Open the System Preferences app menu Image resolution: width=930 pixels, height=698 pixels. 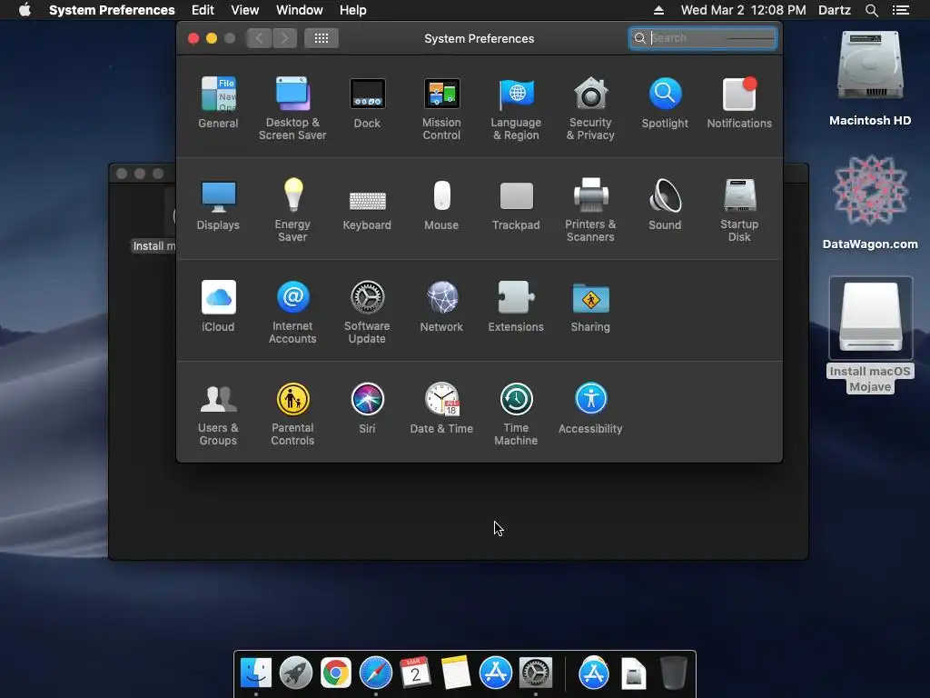pos(112,10)
